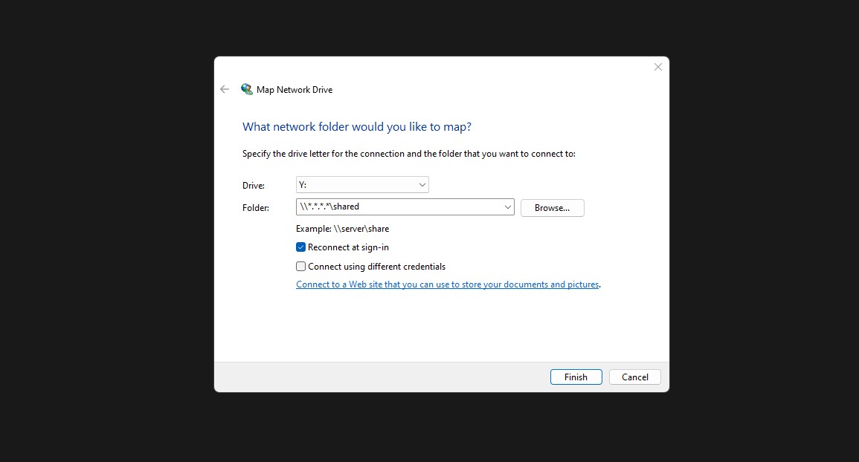Open the Connect to a Web site link

447,284
